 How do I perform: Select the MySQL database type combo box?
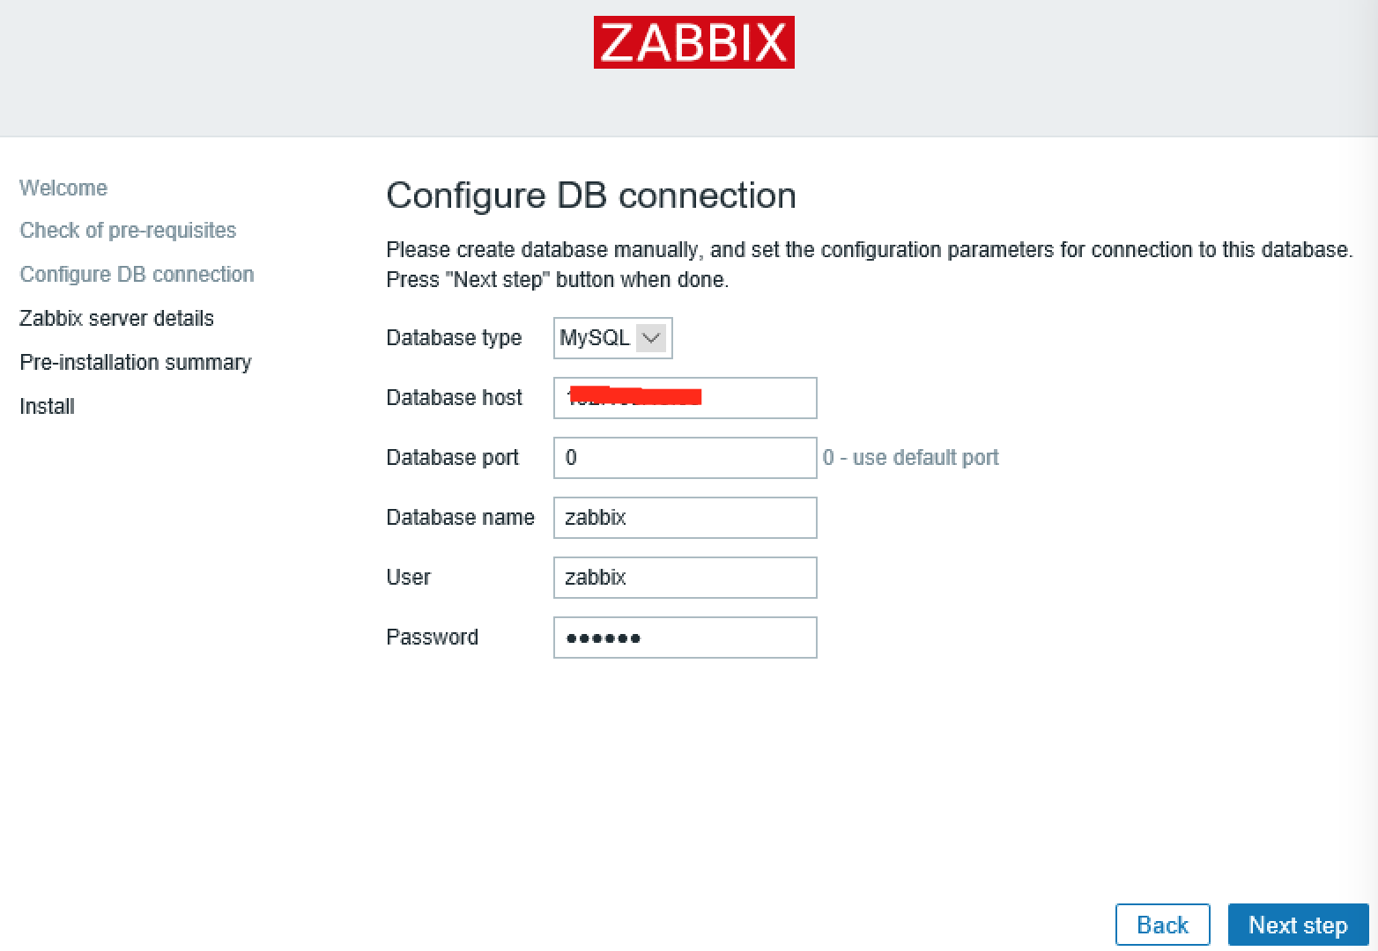[x=612, y=338]
